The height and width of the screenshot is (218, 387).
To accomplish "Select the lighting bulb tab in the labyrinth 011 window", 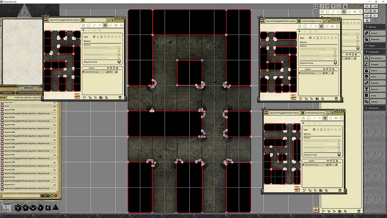I will (110, 25).
